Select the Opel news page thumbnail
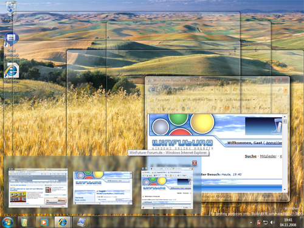 (38, 188)
